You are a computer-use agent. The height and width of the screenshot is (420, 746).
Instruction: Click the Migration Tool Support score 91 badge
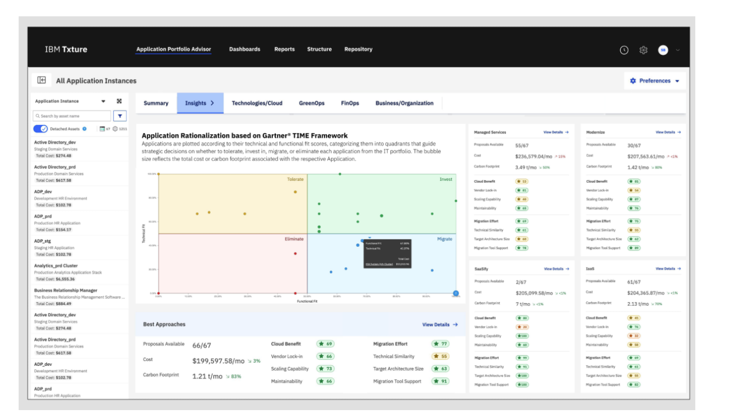point(441,381)
